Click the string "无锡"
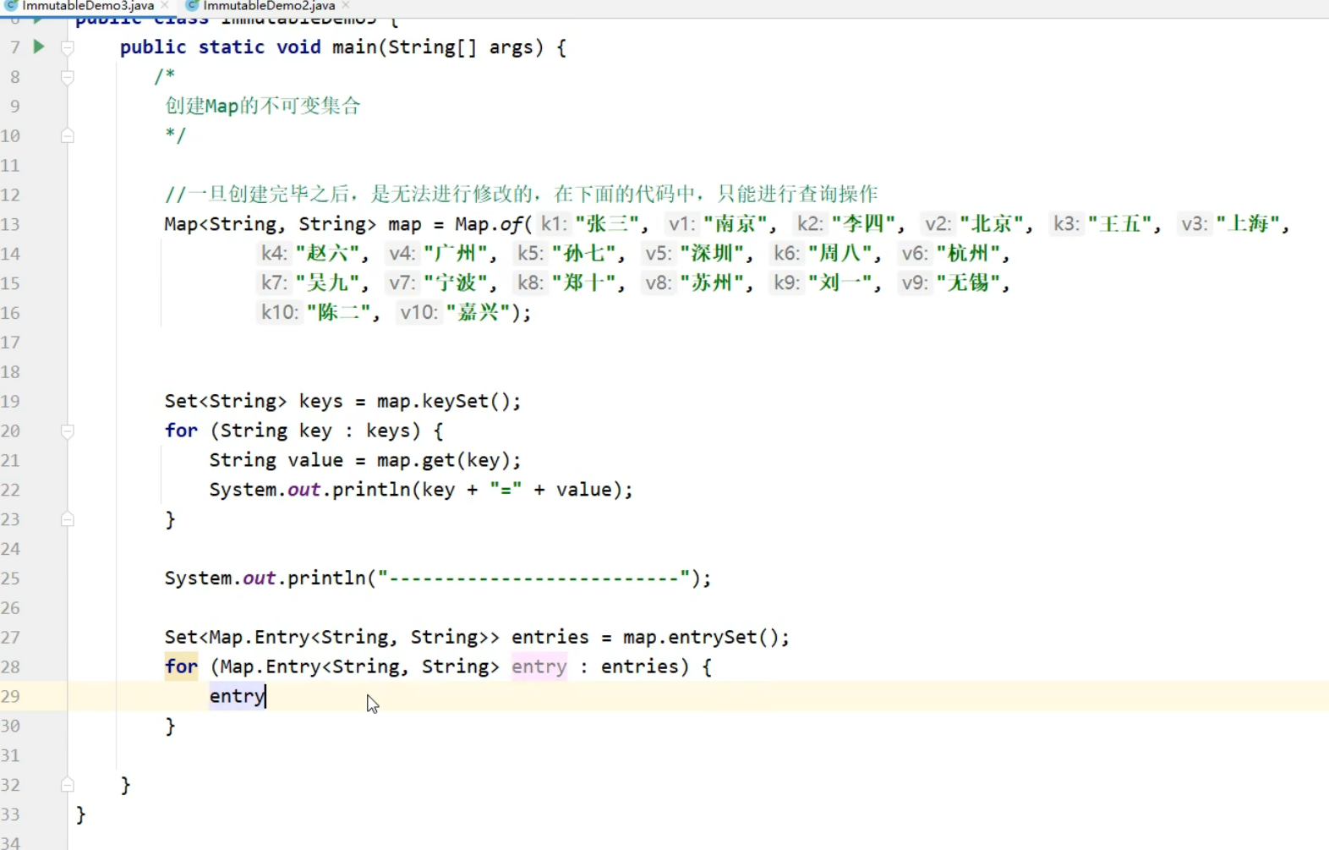The image size is (1329, 850). (x=968, y=283)
